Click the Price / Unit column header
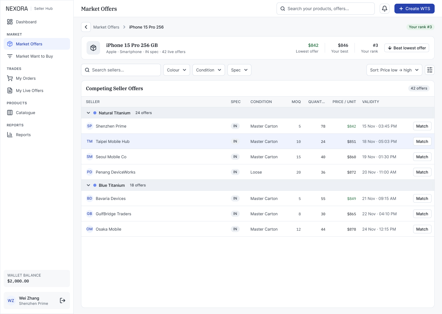 point(344,102)
